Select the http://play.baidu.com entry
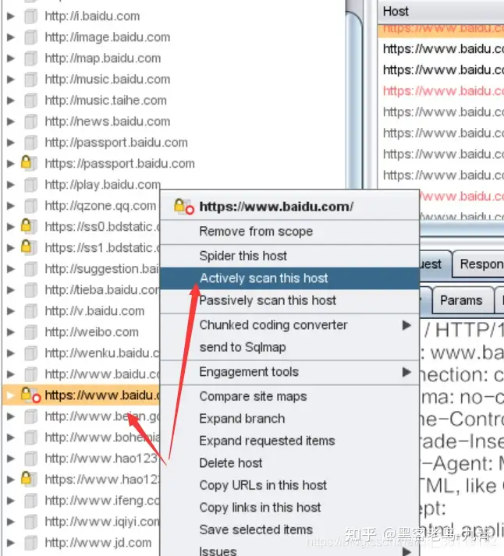The height and width of the screenshot is (556, 504). 102,185
